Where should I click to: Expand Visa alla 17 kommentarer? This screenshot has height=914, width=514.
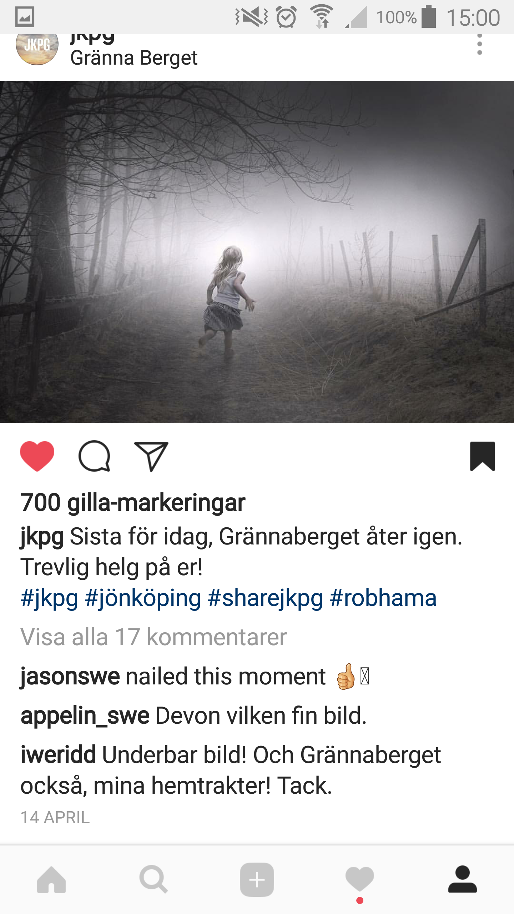pyautogui.click(x=153, y=637)
